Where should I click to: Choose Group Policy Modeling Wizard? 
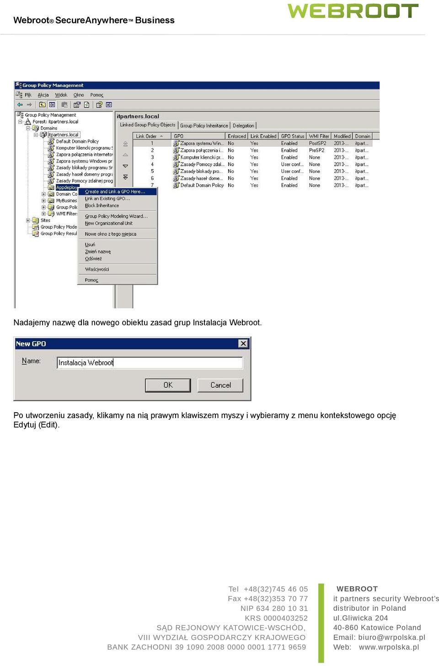pos(118,216)
